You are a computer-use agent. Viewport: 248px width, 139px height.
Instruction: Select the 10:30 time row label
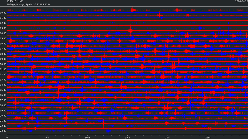pyautogui.click(x=3, y=64)
